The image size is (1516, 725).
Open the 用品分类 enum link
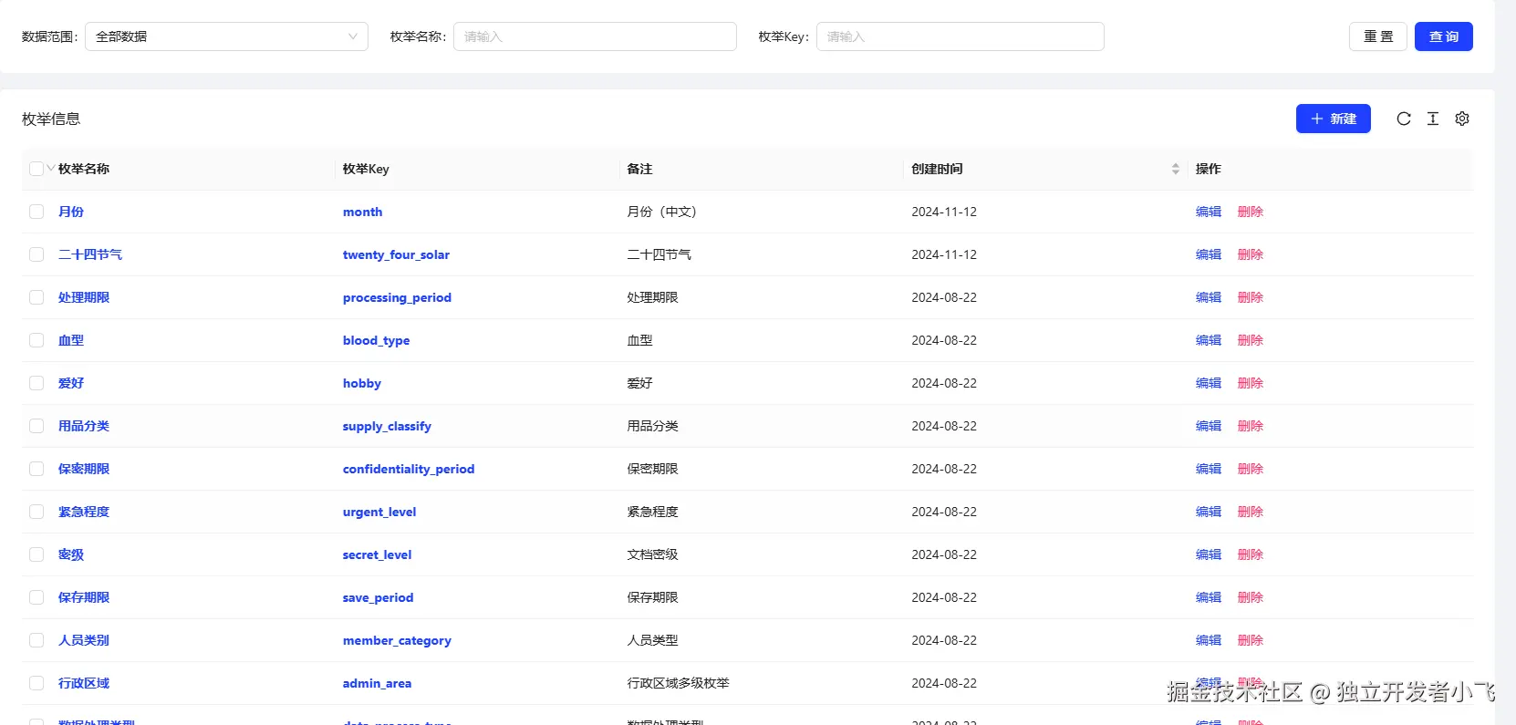pyautogui.click(x=84, y=426)
